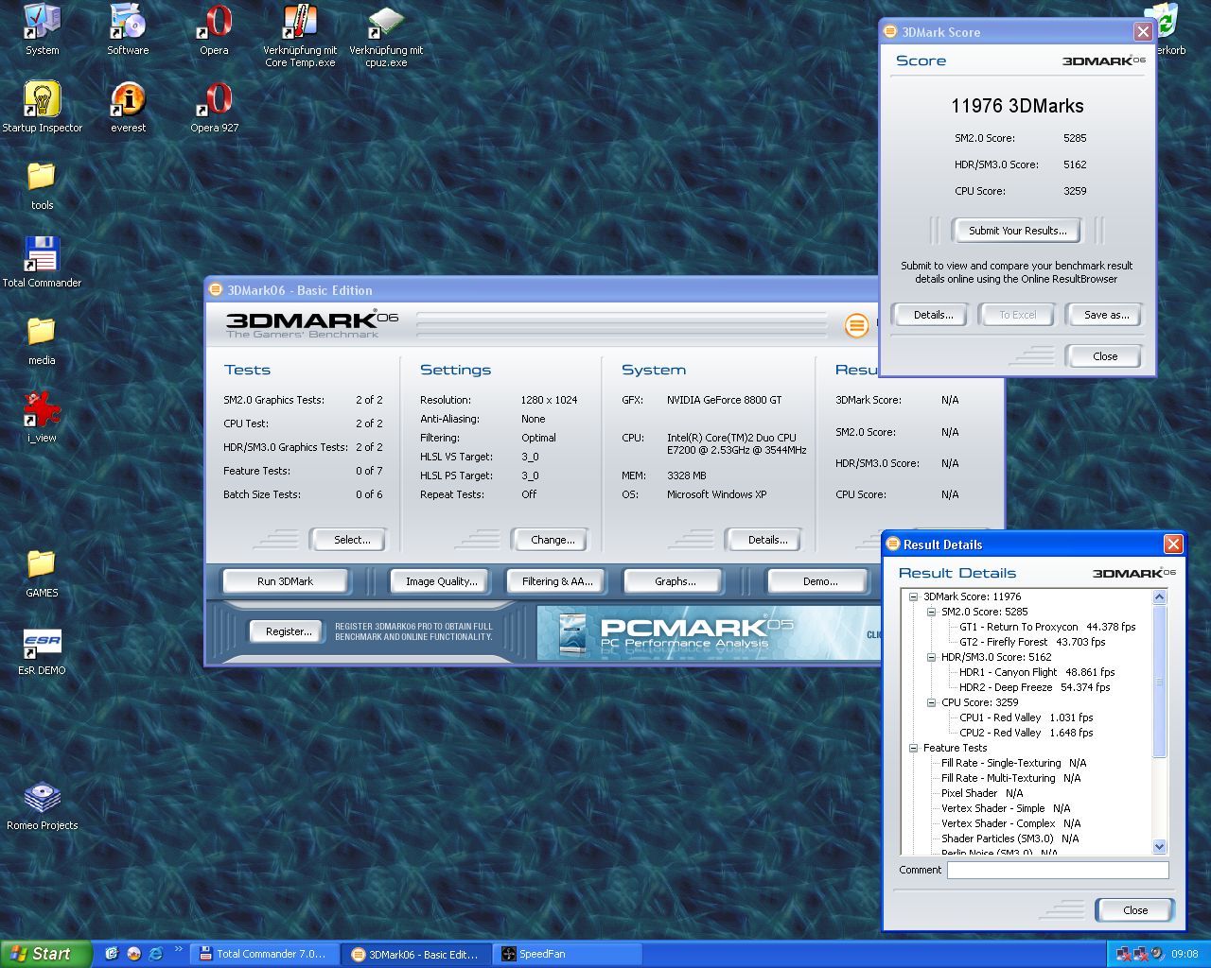Switch to Total Commander taskbar item
This screenshot has width=1211, height=968.
[264, 954]
